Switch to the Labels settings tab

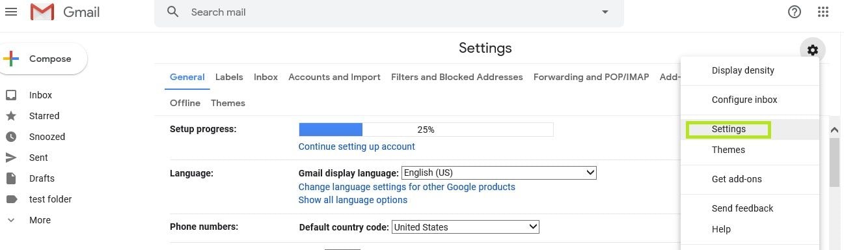[229, 77]
